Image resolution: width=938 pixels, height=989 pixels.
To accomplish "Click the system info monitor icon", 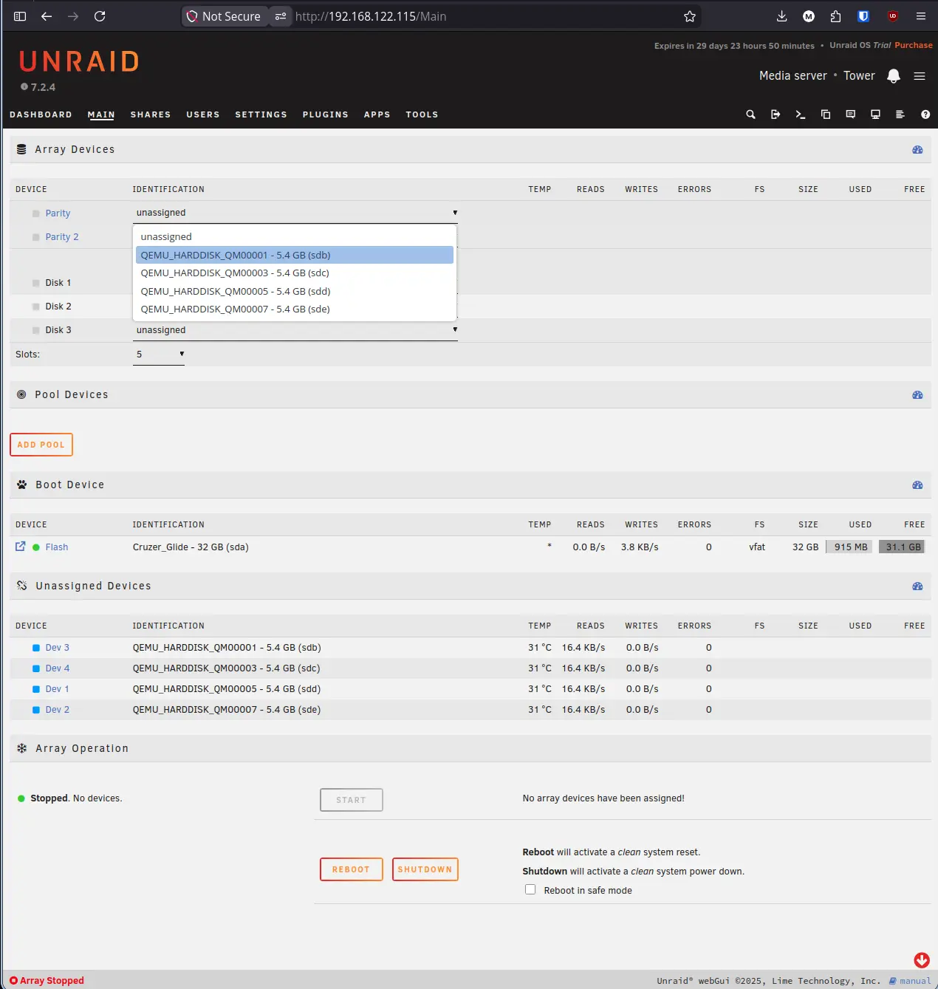I will (875, 114).
